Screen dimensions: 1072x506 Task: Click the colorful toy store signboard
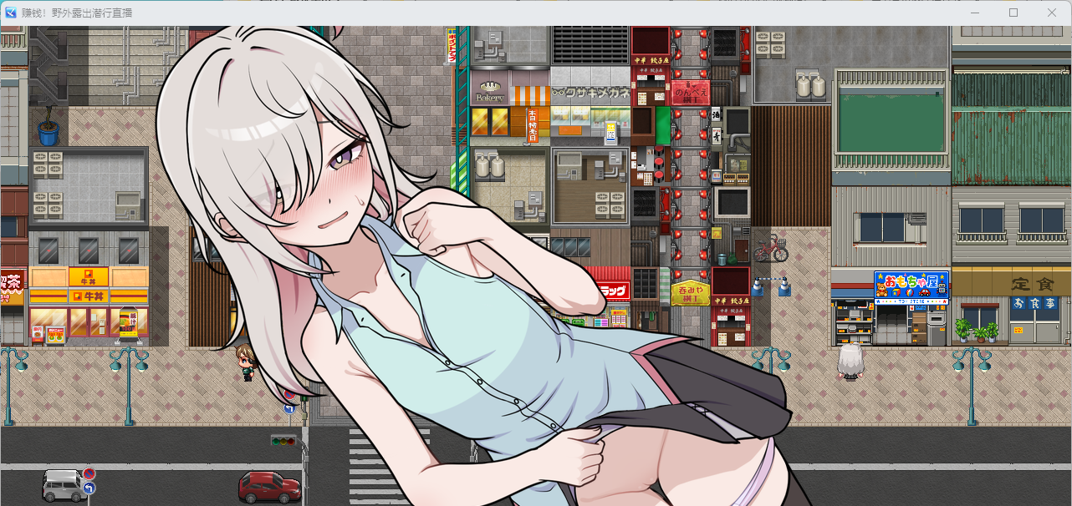click(x=911, y=286)
